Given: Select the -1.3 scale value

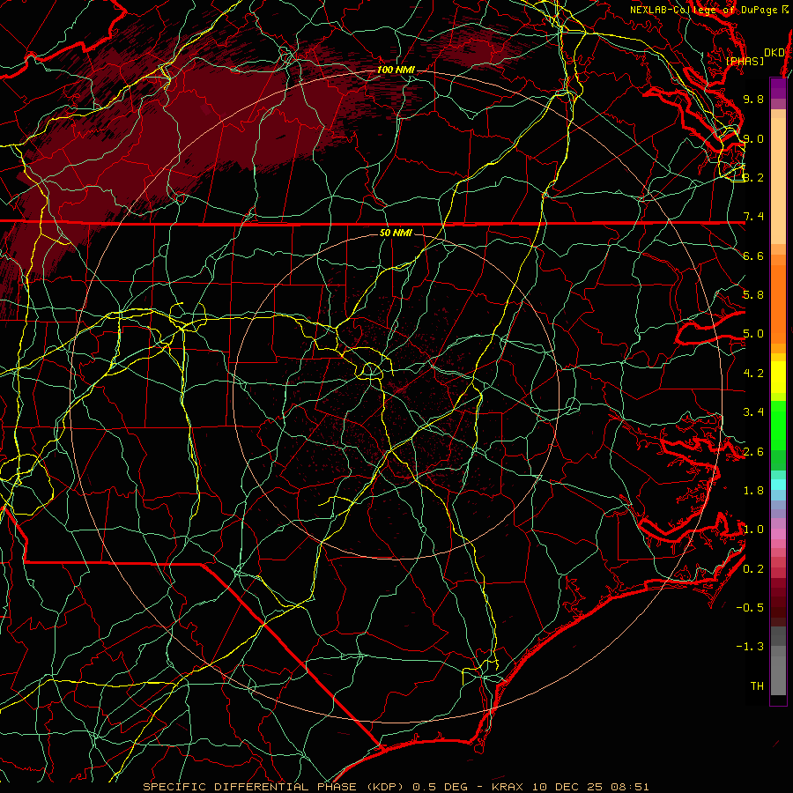Looking at the screenshot, I should tap(750, 647).
